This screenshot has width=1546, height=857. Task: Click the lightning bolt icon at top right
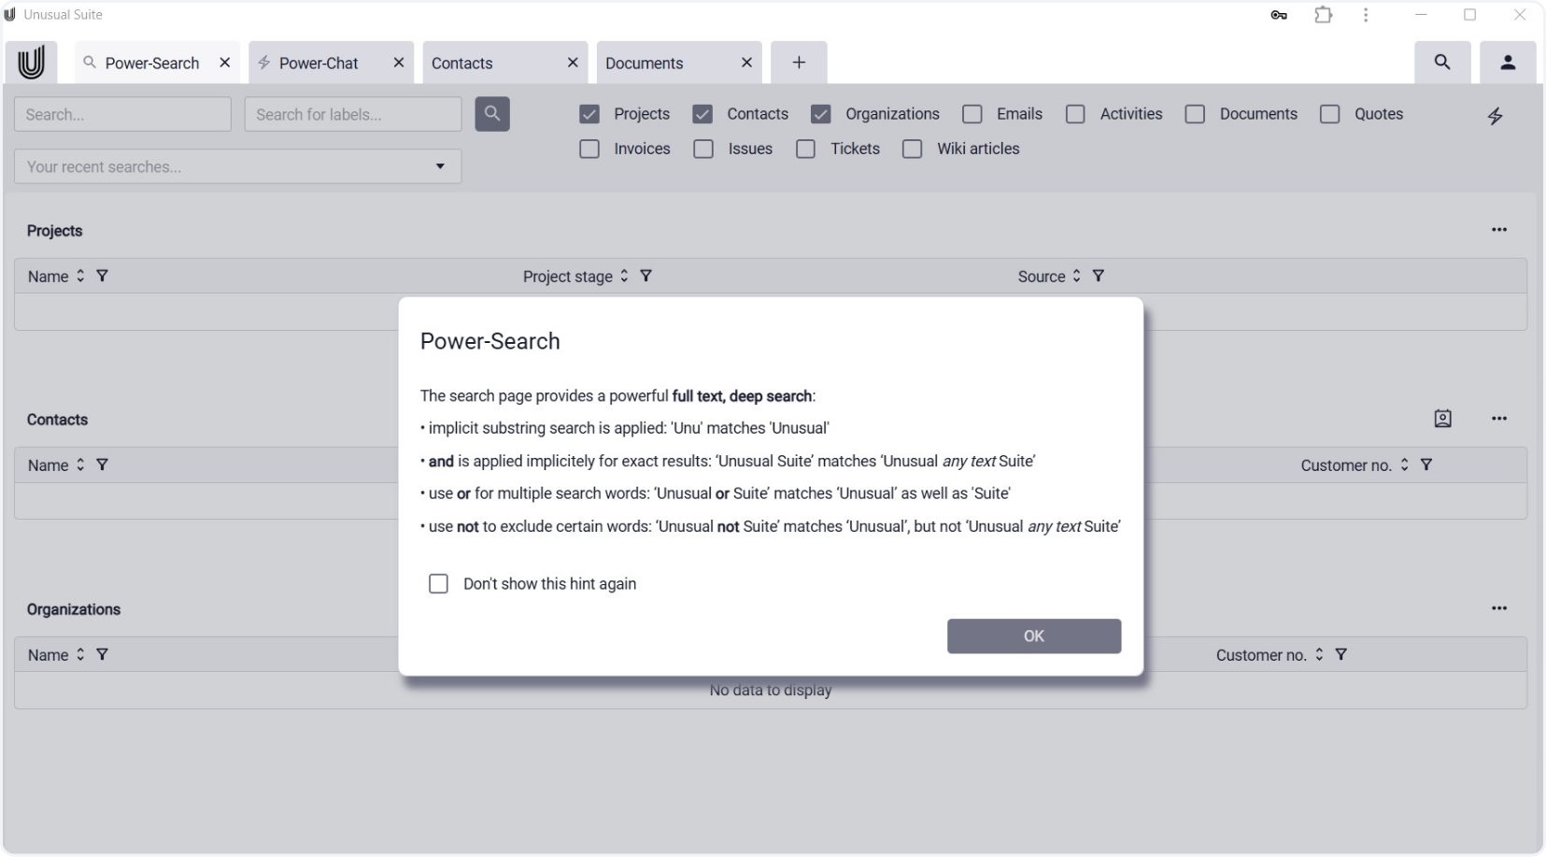[1495, 116]
